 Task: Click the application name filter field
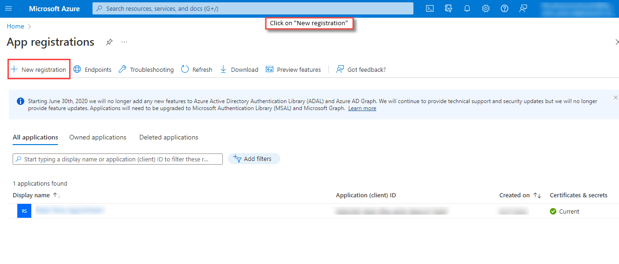point(118,159)
